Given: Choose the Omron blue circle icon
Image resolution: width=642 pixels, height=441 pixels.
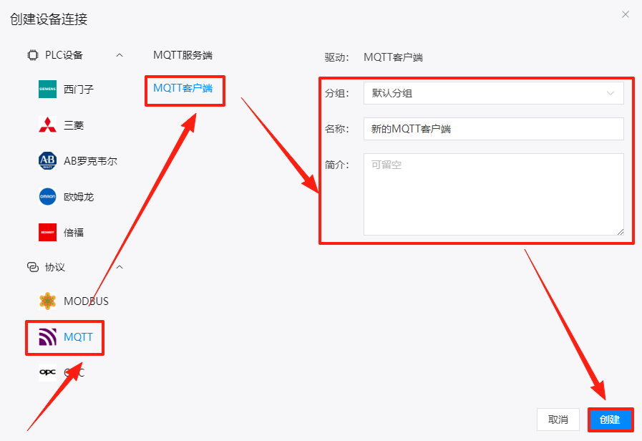Looking at the screenshot, I should pyautogui.click(x=47, y=197).
